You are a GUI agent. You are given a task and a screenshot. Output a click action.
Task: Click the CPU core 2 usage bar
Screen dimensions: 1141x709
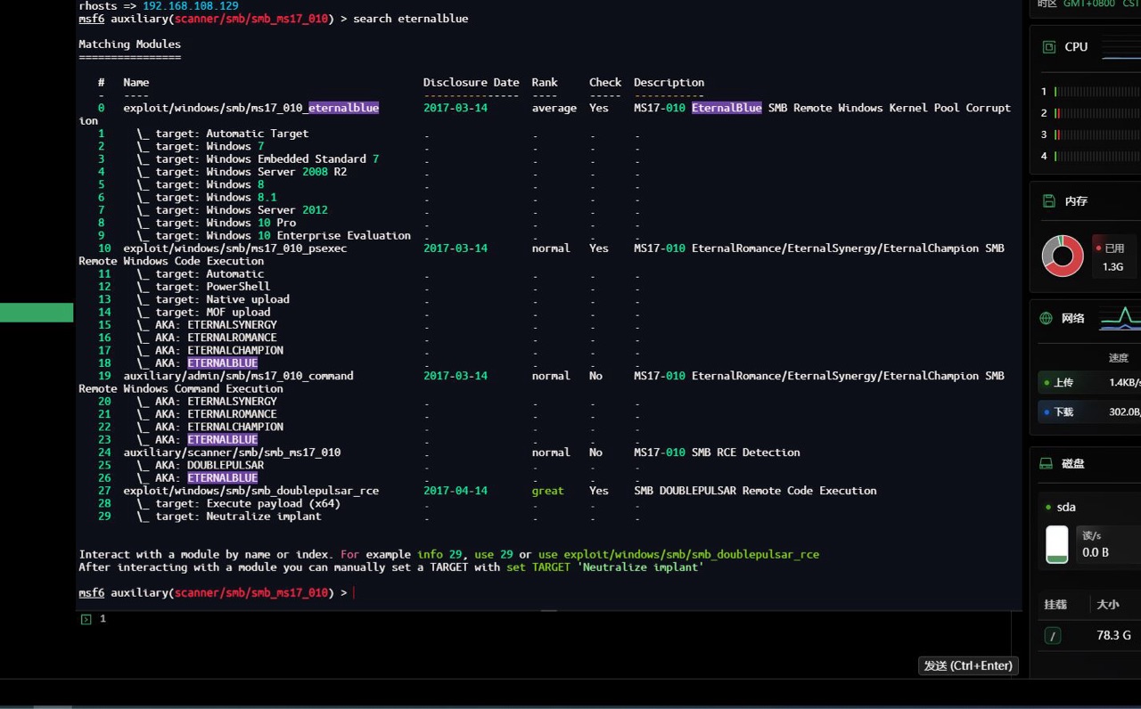tap(1097, 113)
